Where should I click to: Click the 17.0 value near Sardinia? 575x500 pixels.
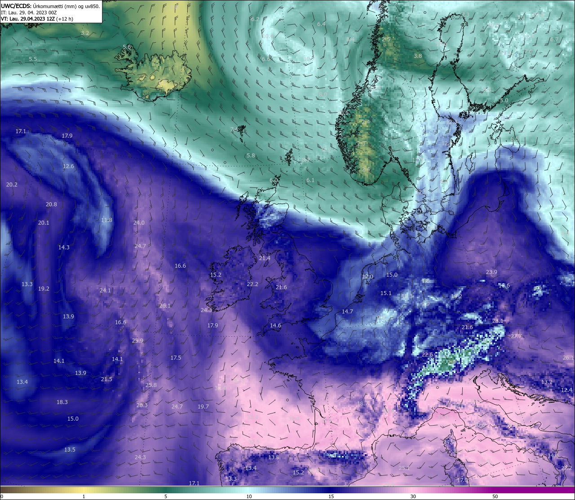(x=463, y=479)
